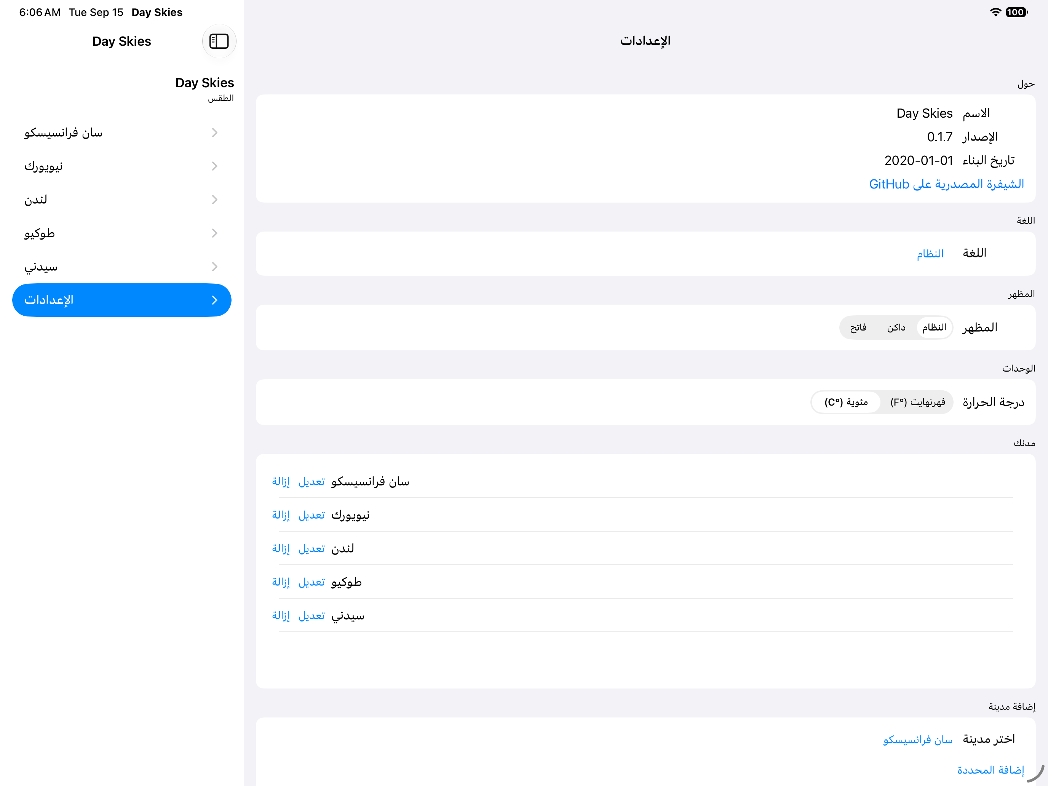The width and height of the screenshot is (1048, 786).
Task: Select نيويورك in the sidebar
Action: [122, 166]
